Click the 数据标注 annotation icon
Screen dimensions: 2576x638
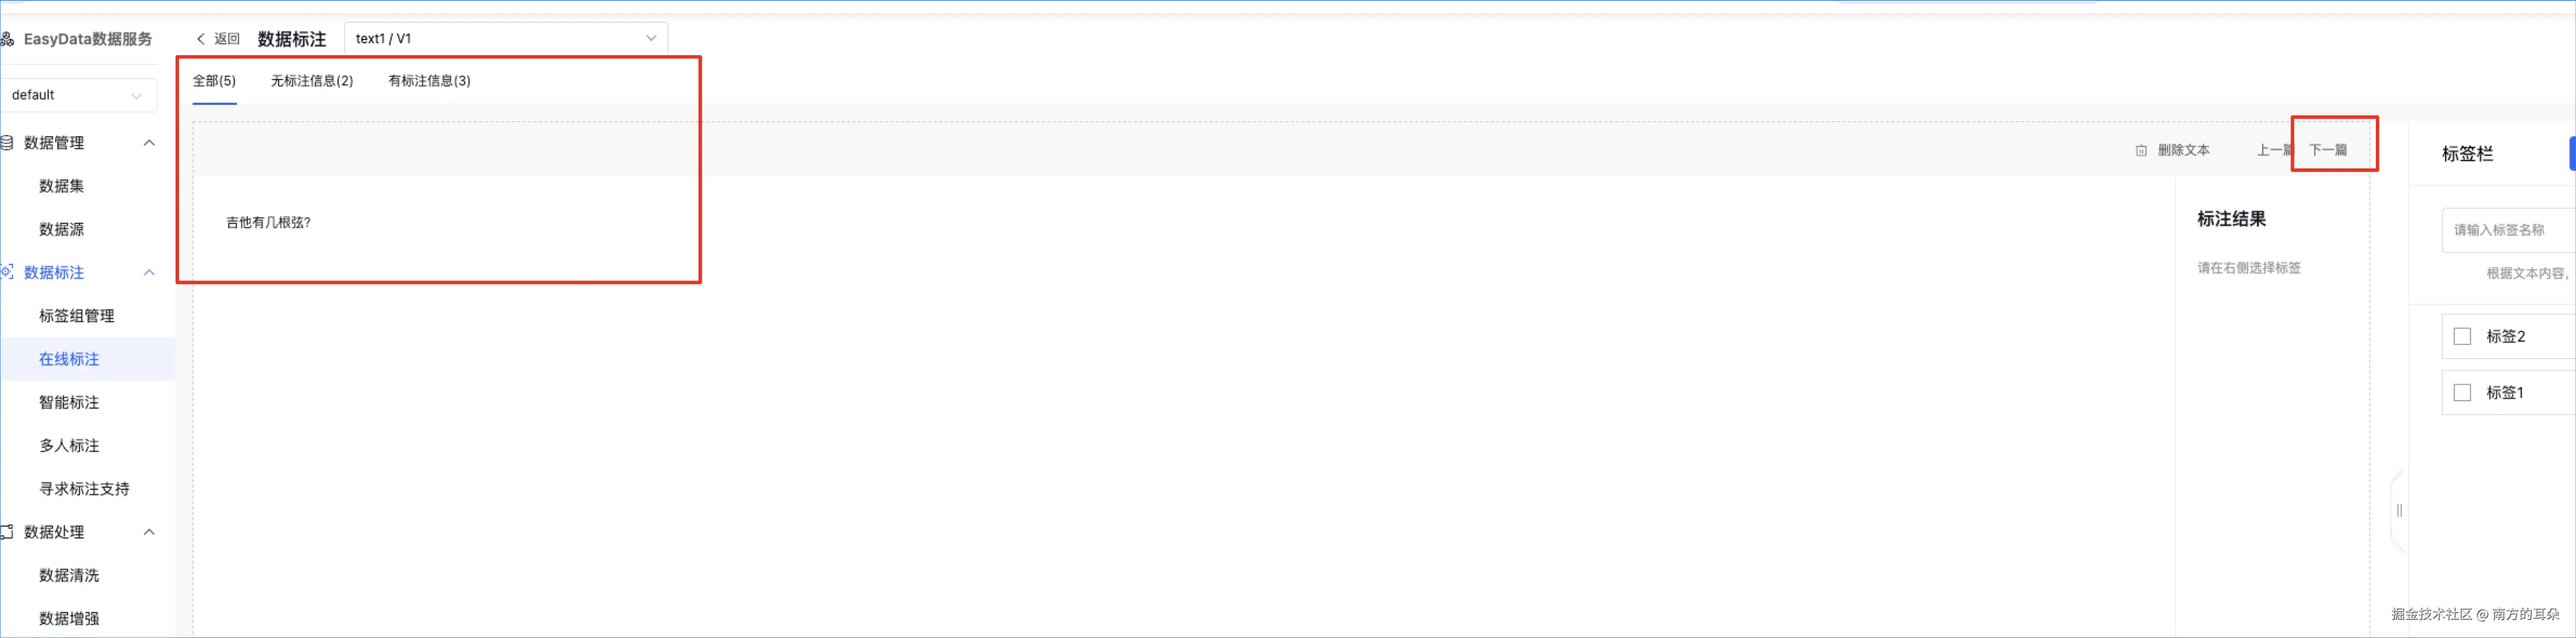point(6,272)
